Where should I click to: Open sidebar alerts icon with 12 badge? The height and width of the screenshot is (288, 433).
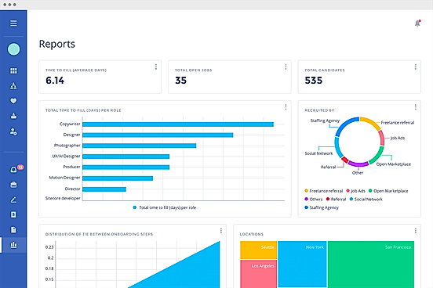13,170
